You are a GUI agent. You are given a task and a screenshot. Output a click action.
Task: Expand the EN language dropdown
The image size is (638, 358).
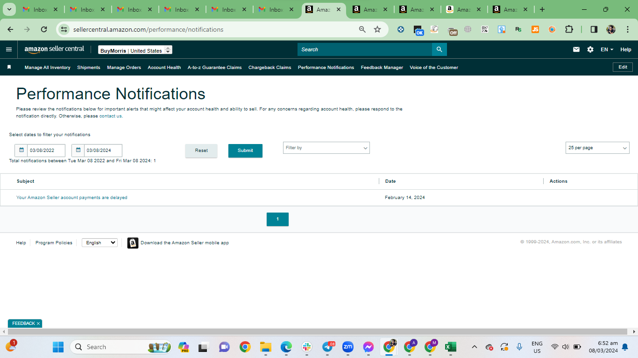click(x=607, y=49)
